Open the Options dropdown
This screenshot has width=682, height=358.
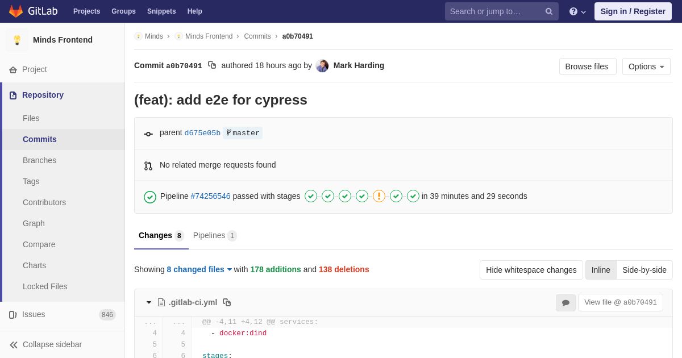click(x=646, y=66)
